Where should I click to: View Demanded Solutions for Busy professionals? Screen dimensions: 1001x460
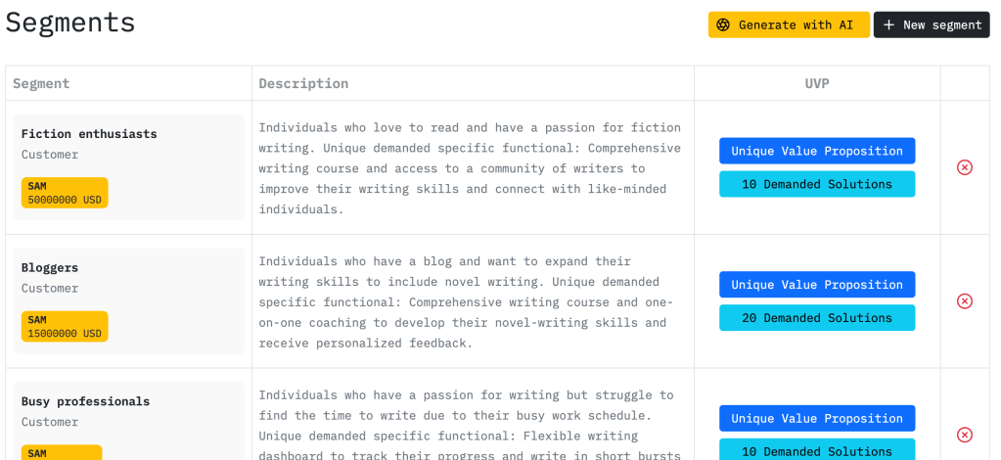tap(817, 450)
